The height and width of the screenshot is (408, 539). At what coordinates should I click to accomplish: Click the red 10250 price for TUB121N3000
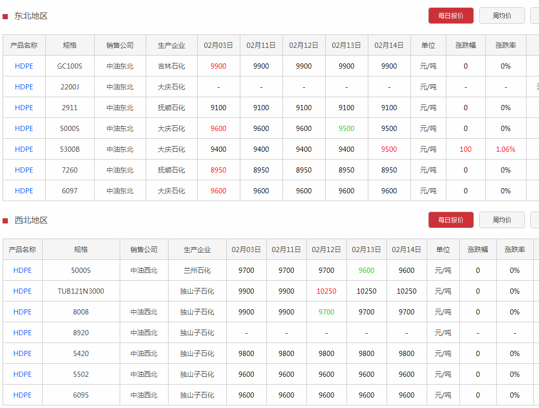tap(326, 291)
